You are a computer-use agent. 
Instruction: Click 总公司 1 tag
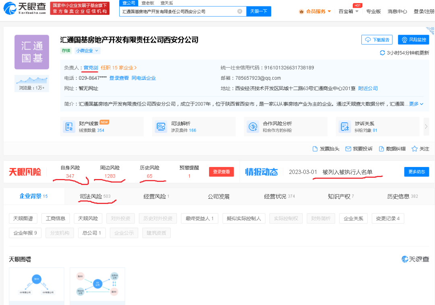[x=92, y=233]
